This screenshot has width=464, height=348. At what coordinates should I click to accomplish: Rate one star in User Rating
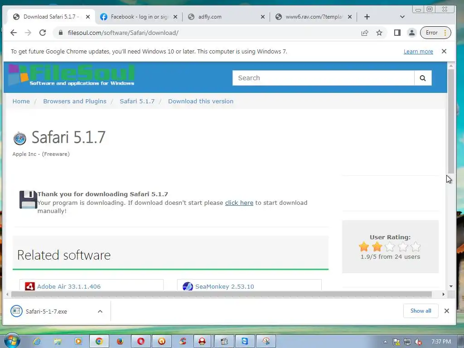pyautogui.click(x=364, y=246)
